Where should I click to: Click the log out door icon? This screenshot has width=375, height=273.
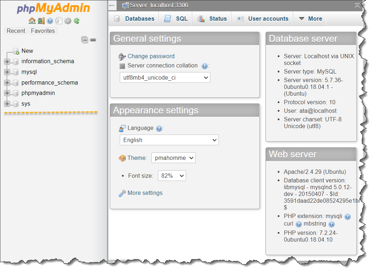tap(41, 21)
